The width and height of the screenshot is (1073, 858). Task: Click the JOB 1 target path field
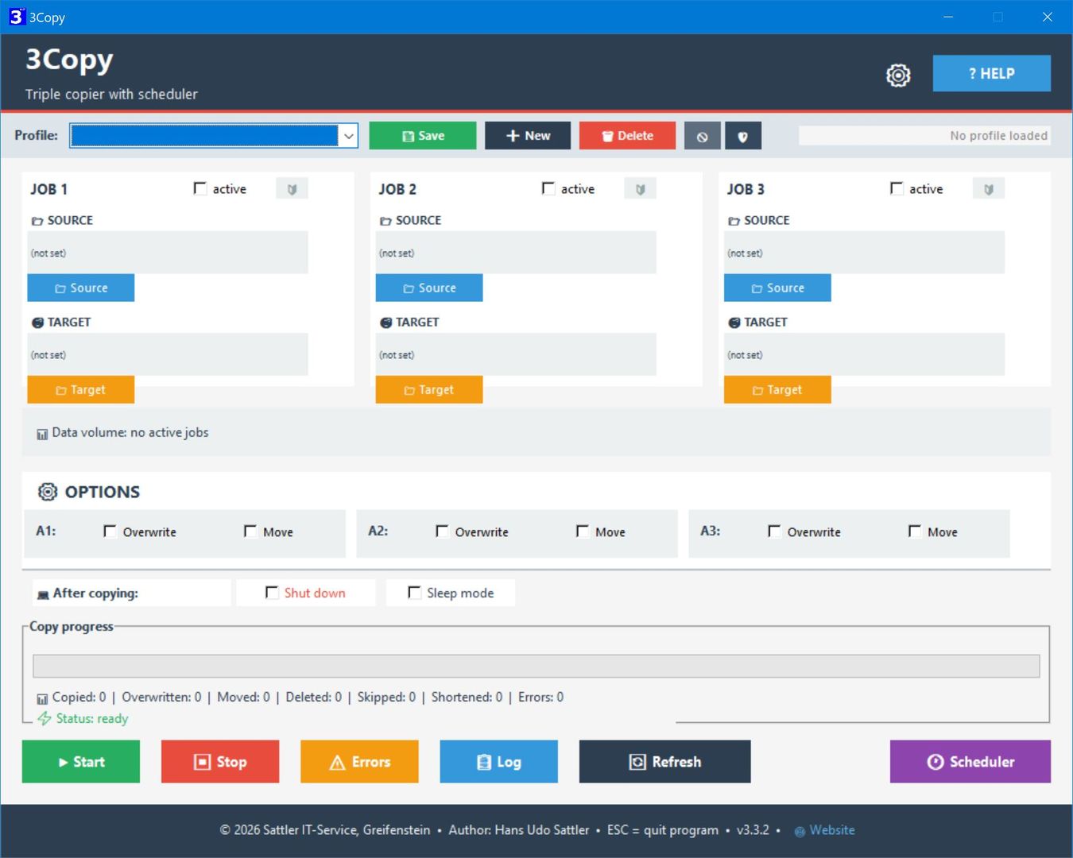click(x=168, y=354)
